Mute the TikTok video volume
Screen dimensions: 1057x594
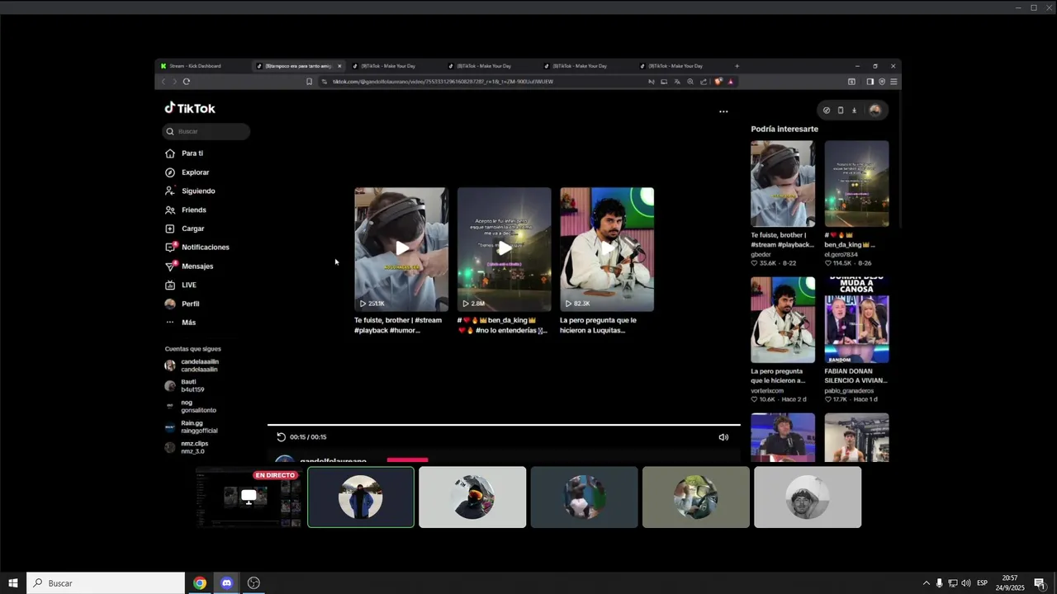coord(723,437)
